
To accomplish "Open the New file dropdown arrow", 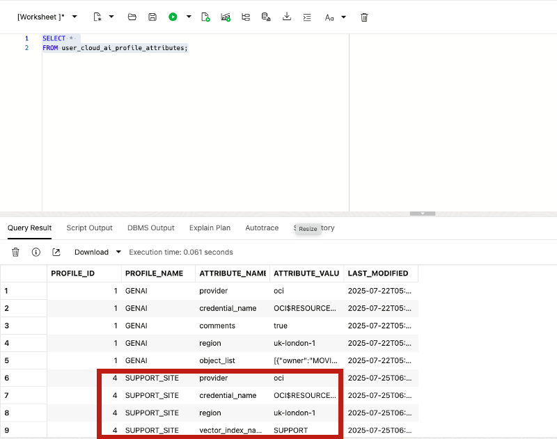I will [x=111, y=17].
